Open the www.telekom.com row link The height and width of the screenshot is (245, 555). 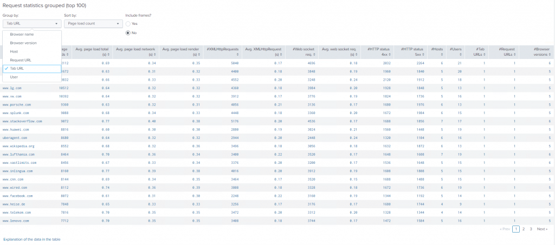(x=17, y=213)
